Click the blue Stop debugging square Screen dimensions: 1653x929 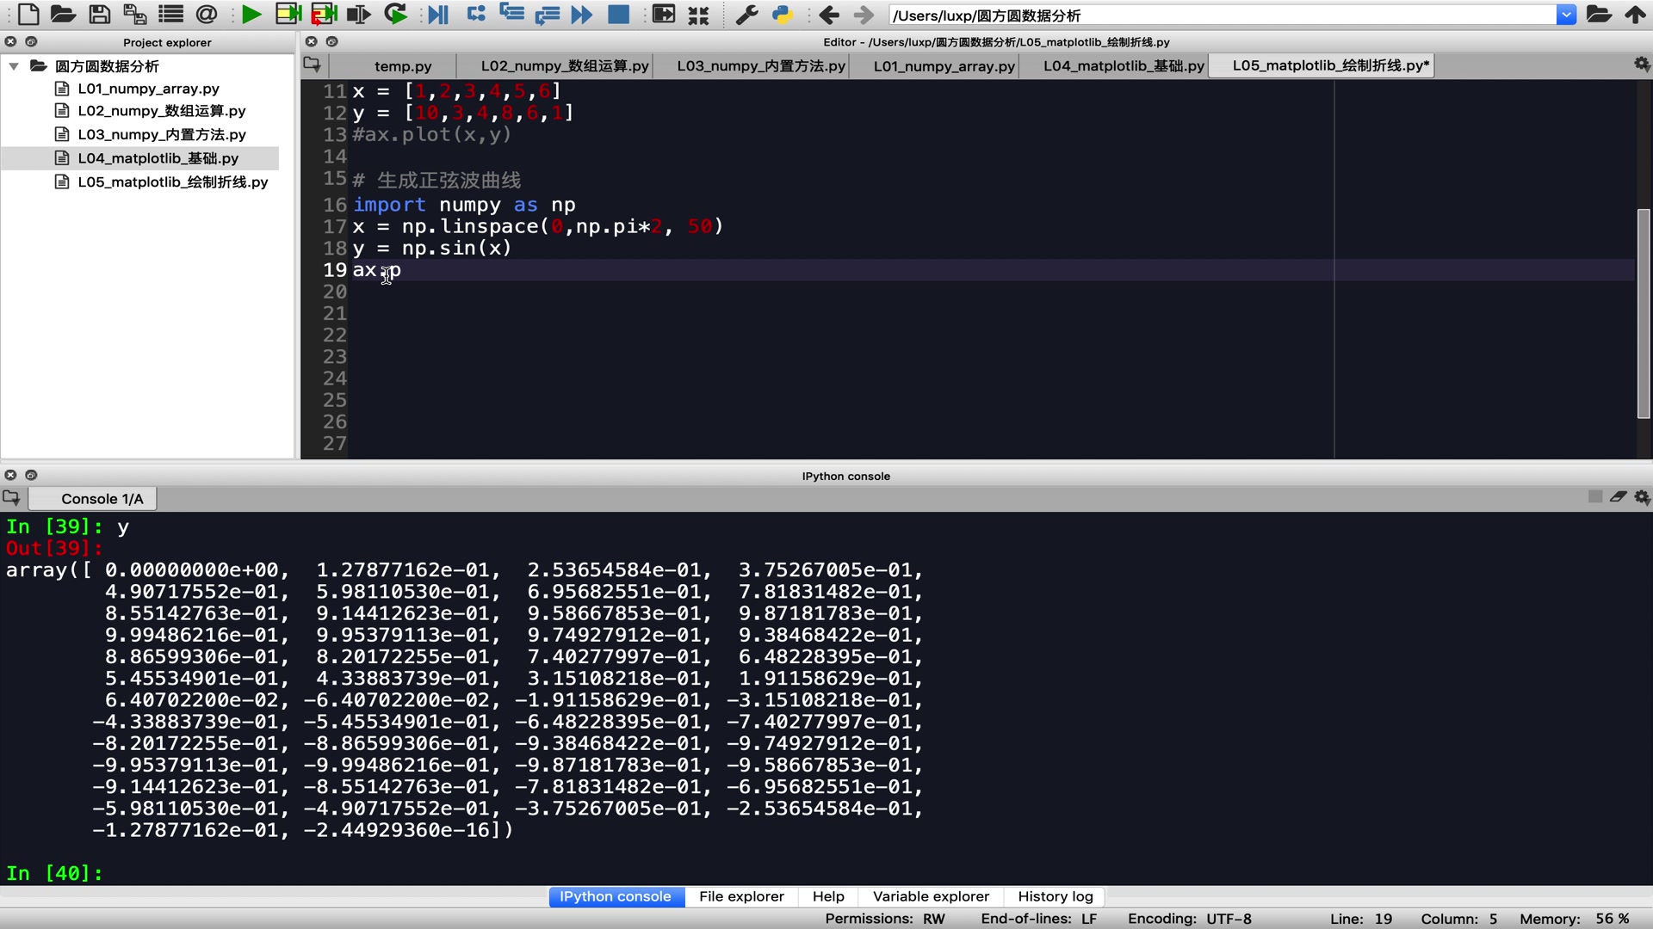tap(618, 15)
